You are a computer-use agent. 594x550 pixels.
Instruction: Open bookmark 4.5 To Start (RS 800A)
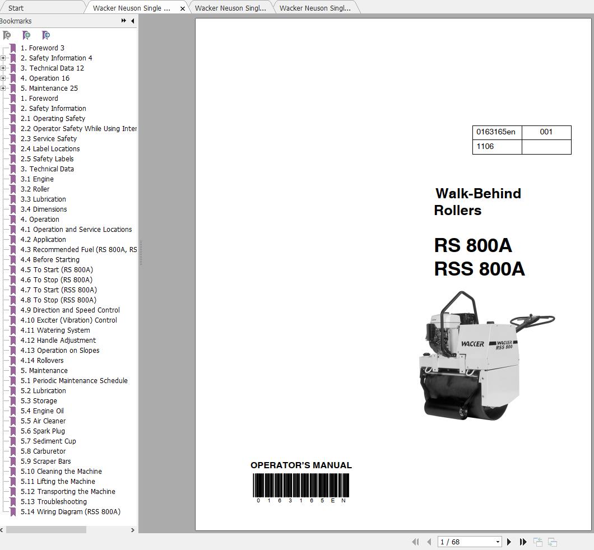[57, 270]
